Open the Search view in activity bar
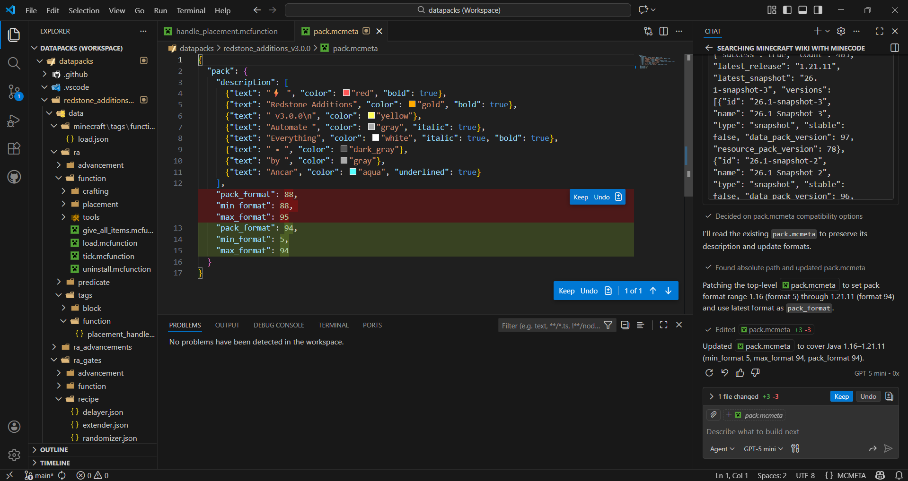 [x=14, y=63]
